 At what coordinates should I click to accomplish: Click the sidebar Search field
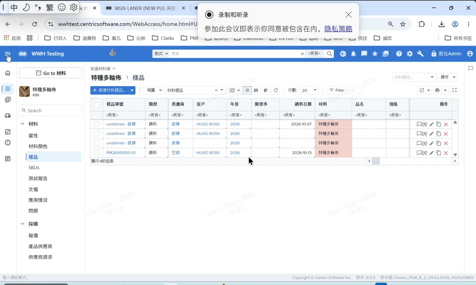click(51, 110)
